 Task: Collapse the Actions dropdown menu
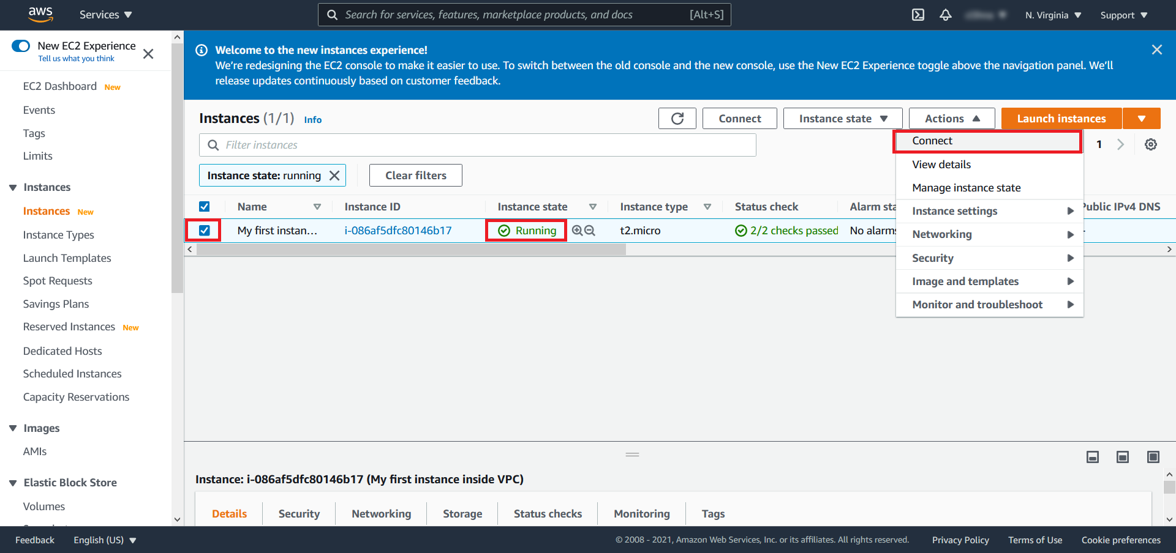coord(952,119)
